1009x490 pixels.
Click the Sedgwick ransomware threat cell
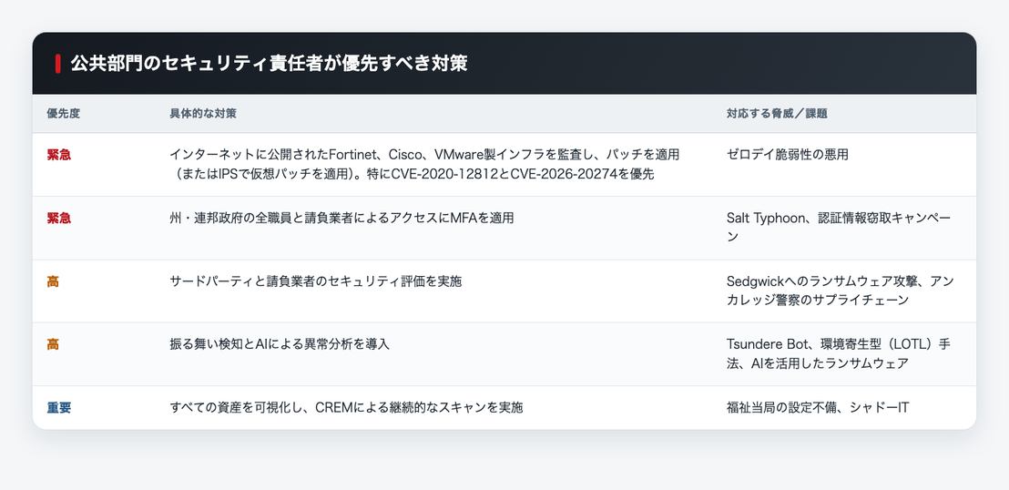(x=840, y=291)
